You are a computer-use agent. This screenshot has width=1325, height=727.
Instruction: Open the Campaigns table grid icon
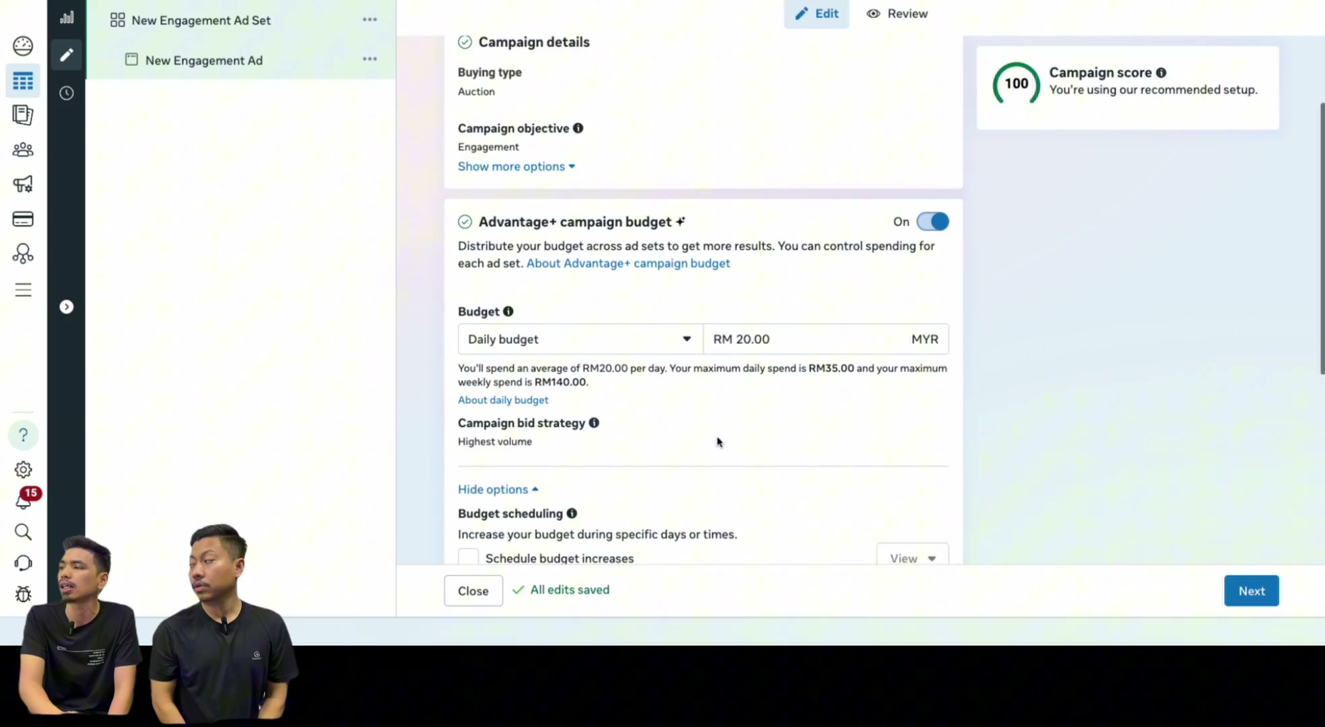[23, 81]
